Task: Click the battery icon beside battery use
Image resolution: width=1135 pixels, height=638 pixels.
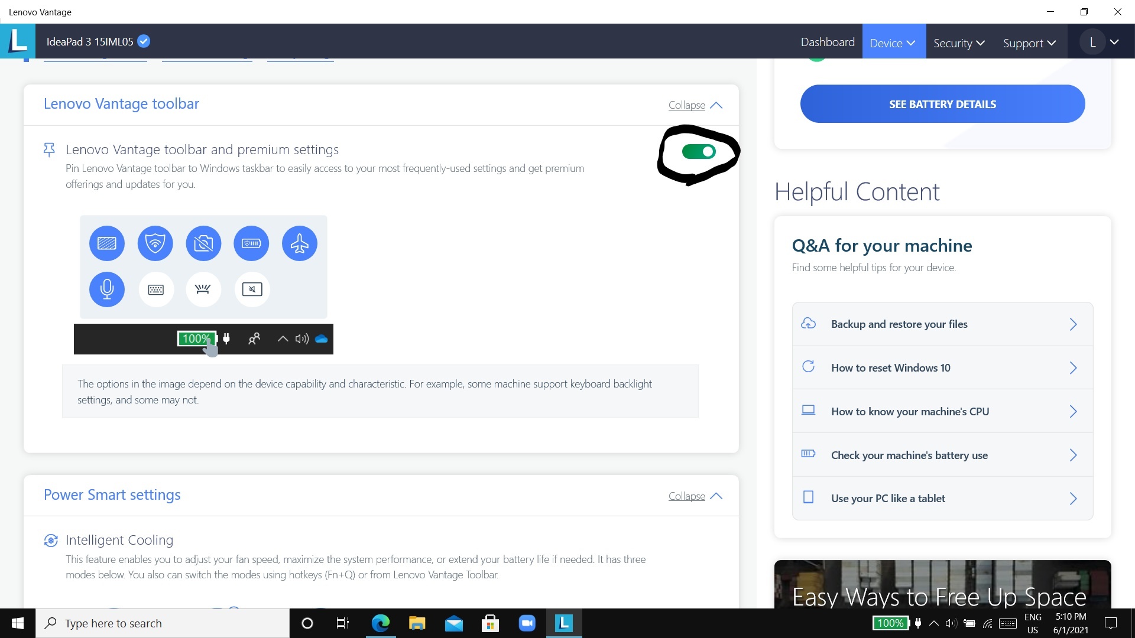Action: pos(808,454)
